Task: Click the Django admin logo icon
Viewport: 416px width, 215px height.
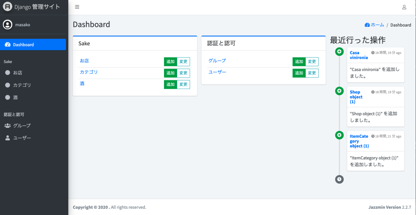Action: 8,7
